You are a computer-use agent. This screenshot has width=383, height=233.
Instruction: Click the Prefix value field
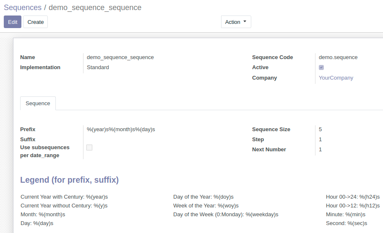(x=121, y=129)
